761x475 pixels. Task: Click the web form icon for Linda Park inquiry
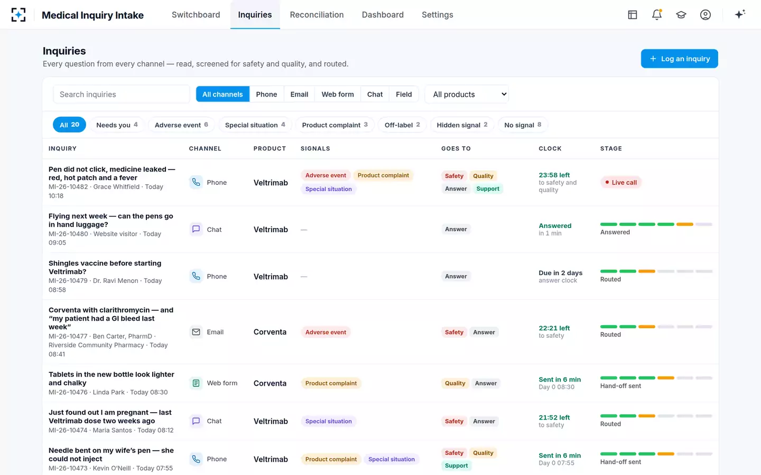(196, 383)
